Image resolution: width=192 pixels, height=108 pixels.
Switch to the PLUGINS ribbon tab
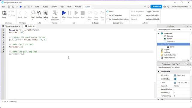(x=78, y=7)
